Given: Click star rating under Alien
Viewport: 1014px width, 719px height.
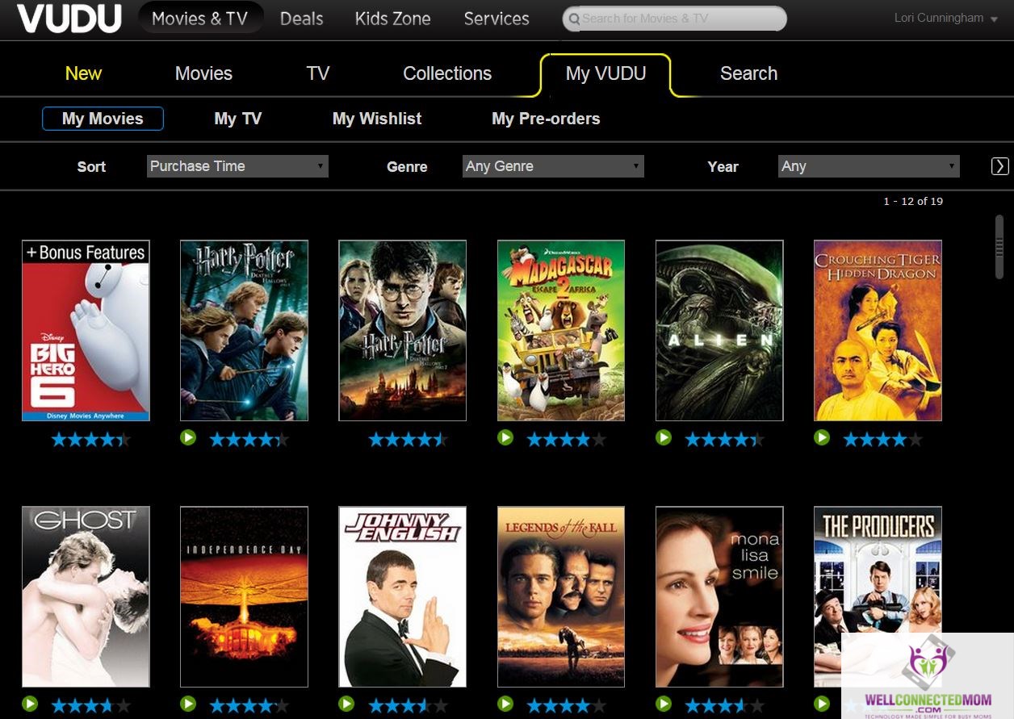Looking at the screenshot, I should [724, 440].
